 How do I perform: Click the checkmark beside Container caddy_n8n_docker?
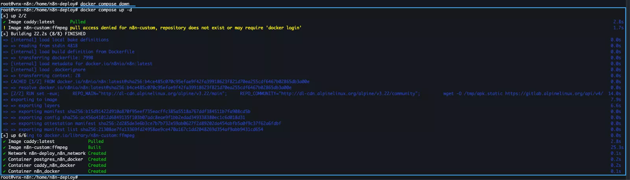point(4,165)
